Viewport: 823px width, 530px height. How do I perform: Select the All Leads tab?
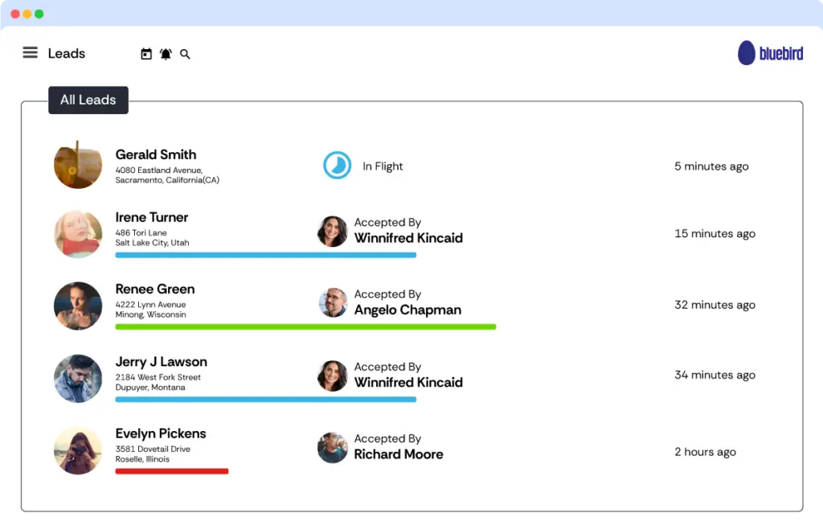[88, 100]
